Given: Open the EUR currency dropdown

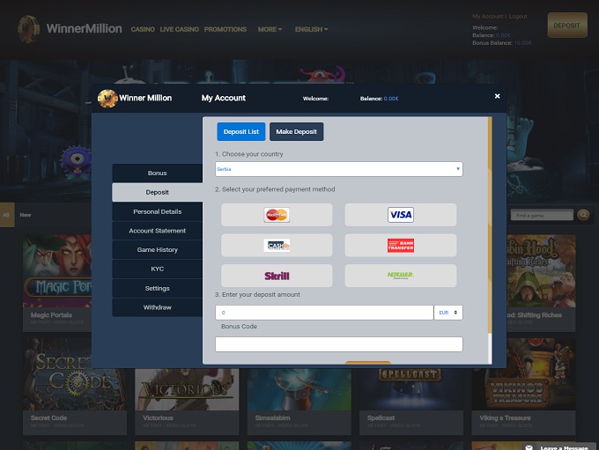Looking at the screenshot, I should [448, 313].
